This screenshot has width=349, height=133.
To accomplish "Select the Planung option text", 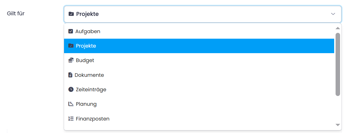I will tap(86, 104).
